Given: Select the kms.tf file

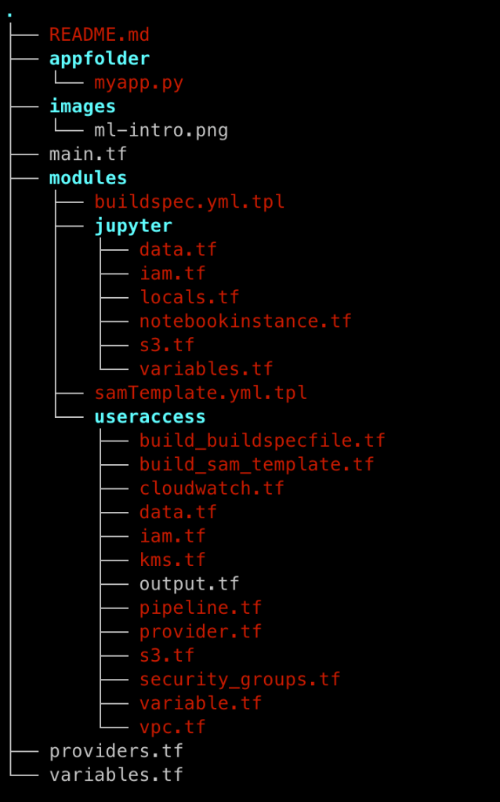Looking at the screenshot, I should [172, 560].
